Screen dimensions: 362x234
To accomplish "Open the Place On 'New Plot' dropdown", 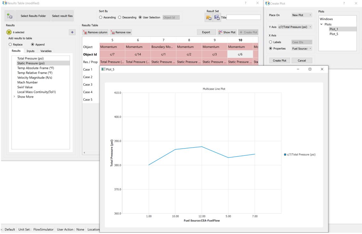I will (302, 15).
